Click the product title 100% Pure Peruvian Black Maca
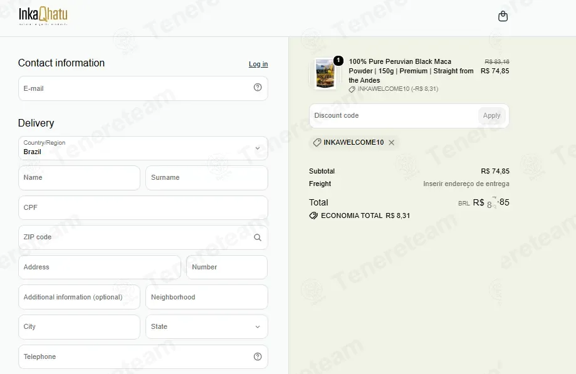The width and height of the screenshot is (576, 374). click(x=411, y=71)
